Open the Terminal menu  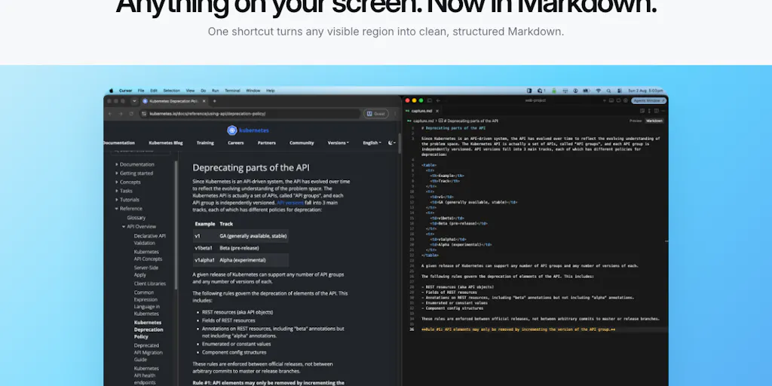[x=232, y=90]
